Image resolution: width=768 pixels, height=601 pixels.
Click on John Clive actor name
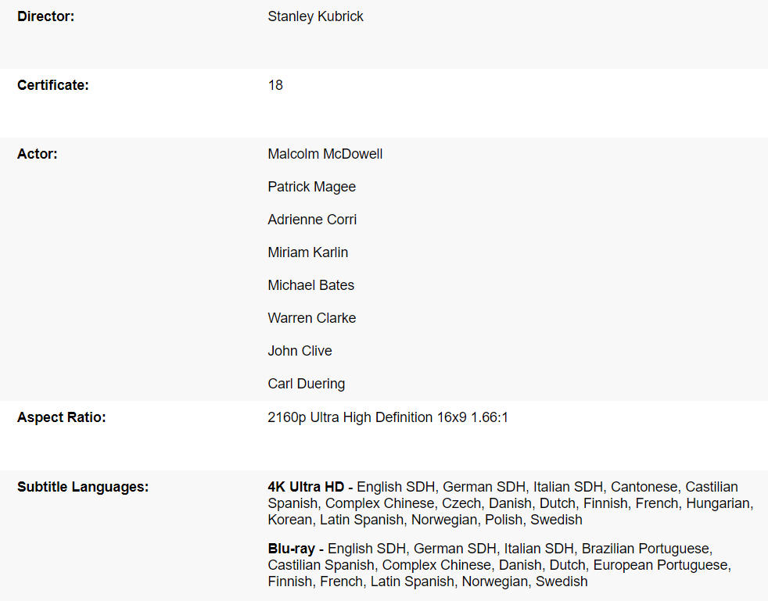click(x=300, y=351)
